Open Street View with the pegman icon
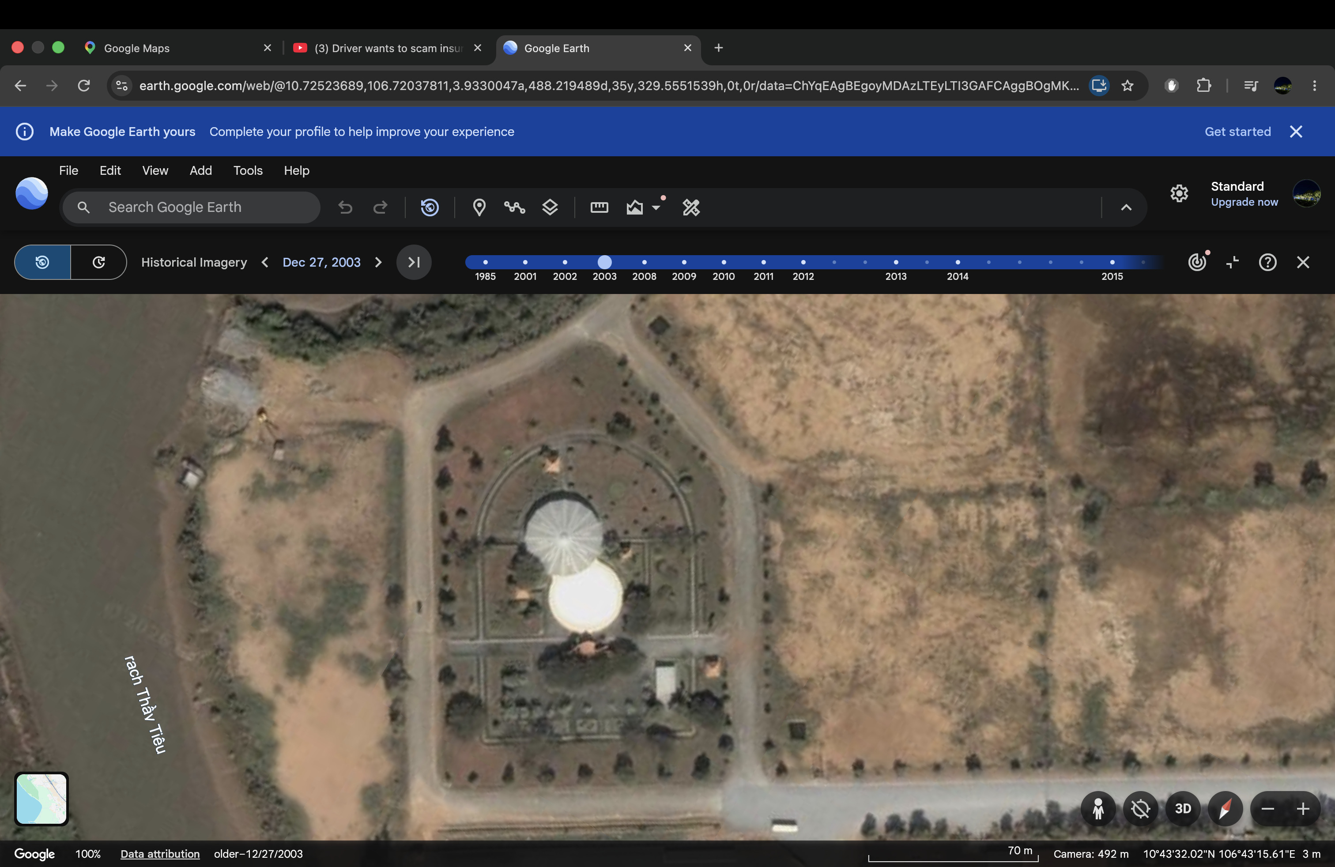The width and height of the screenshot is (1335, 867). click(1098, 809)
